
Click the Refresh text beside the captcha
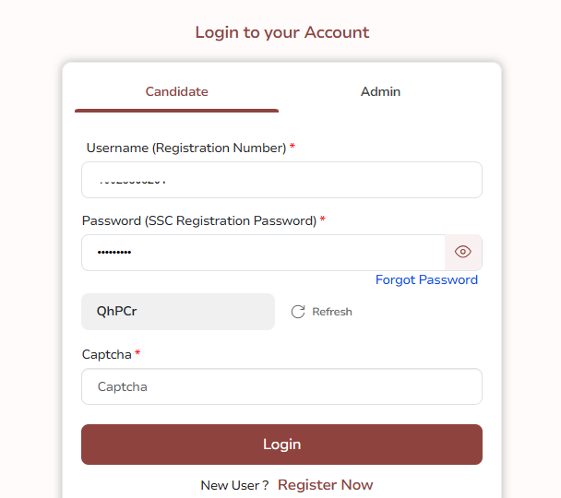[x=332, y=312]
